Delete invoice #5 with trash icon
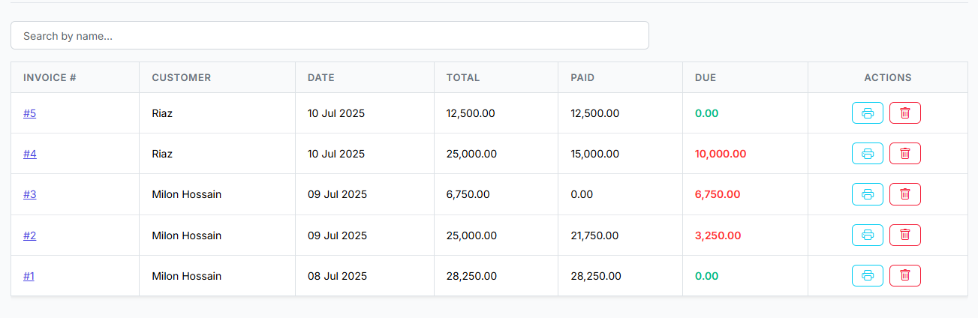The height and width of the screenshot is (318, 978). pos(904,113)
